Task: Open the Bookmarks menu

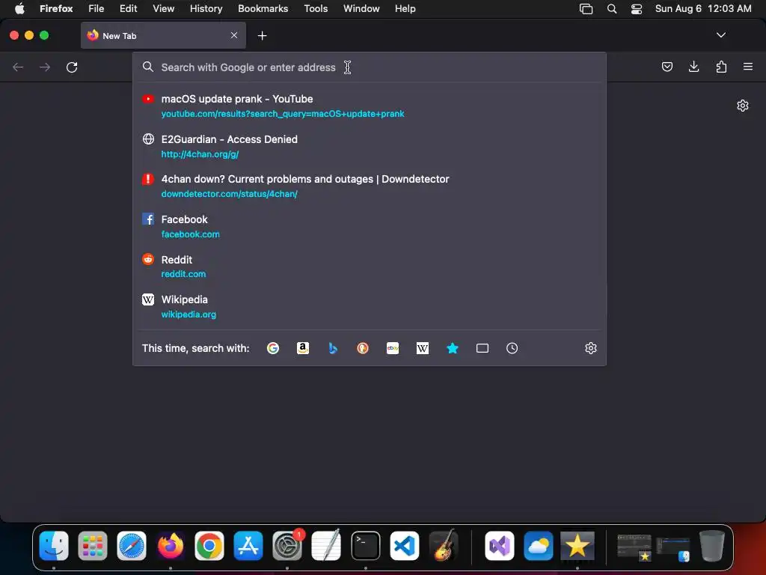Action: pyautogui.click(x=263, y=8)
